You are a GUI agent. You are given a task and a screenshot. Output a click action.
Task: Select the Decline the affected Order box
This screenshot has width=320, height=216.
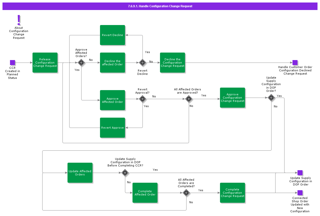[x=112, y=63]
